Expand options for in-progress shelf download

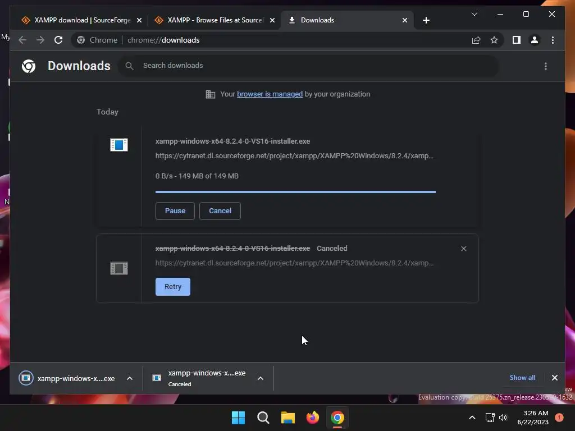(130, 378)
